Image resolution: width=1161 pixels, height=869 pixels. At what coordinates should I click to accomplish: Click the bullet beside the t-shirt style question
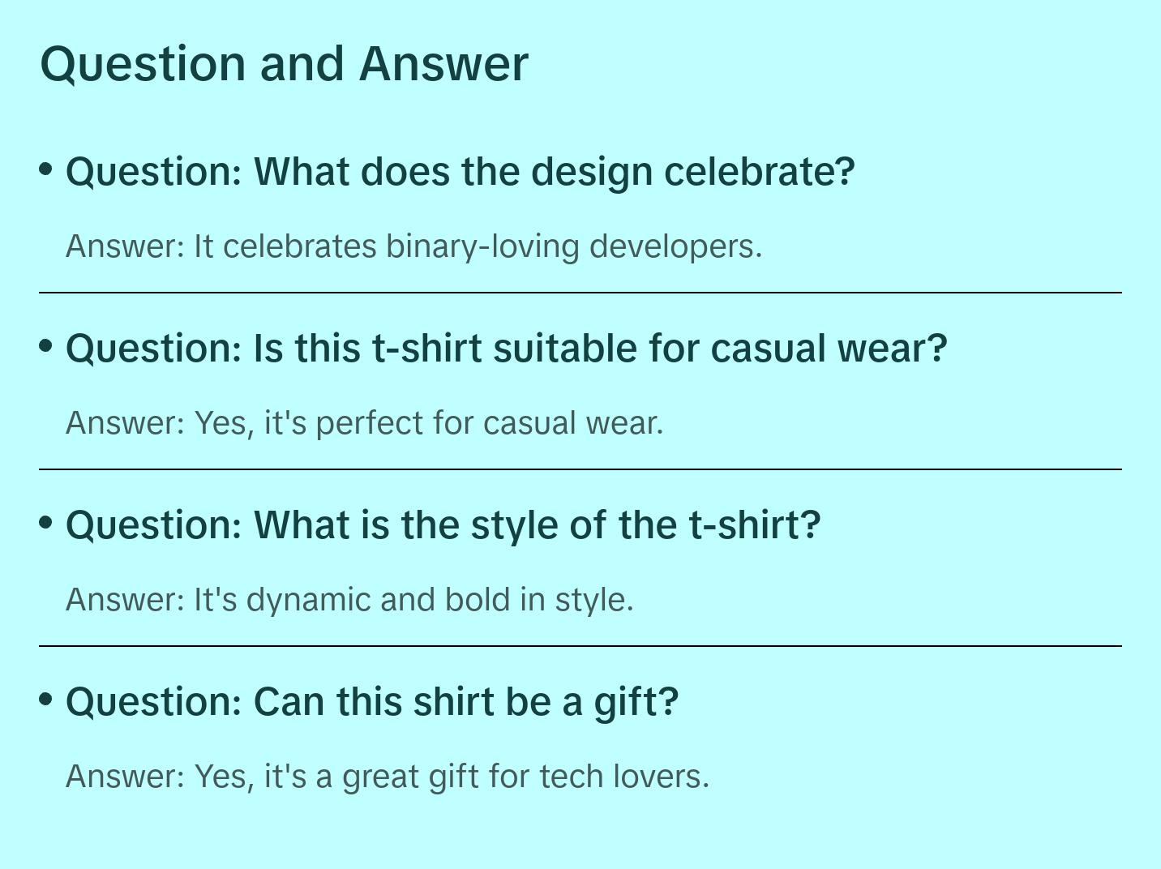click(x=46, y=523)
